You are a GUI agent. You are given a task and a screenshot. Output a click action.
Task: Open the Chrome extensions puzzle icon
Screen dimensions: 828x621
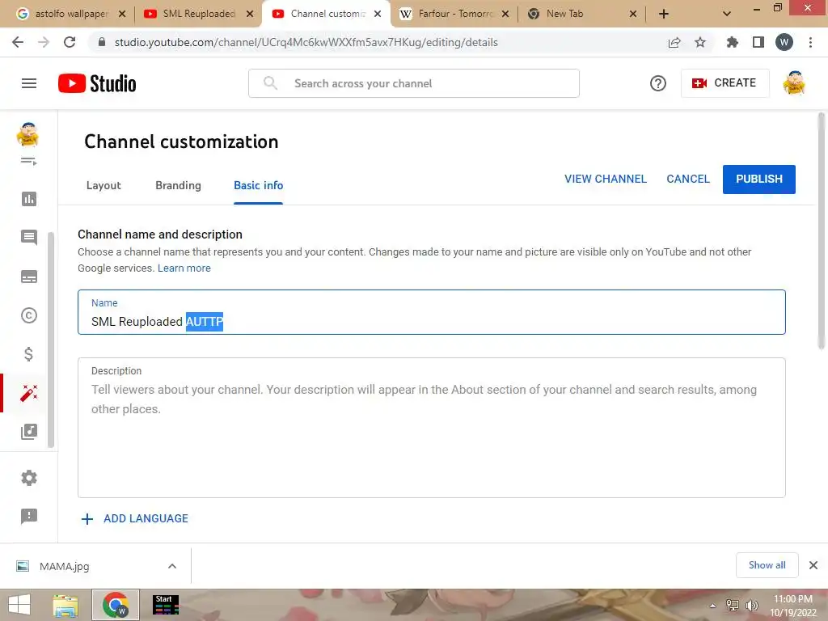(x=732, y=42)
